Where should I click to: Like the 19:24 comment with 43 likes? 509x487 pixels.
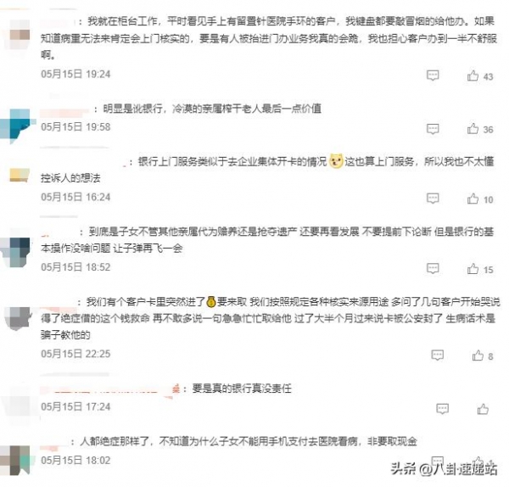click(x=473, y=76)
